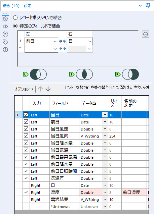Click the swap arrows in join row 1

coord(63,41)
